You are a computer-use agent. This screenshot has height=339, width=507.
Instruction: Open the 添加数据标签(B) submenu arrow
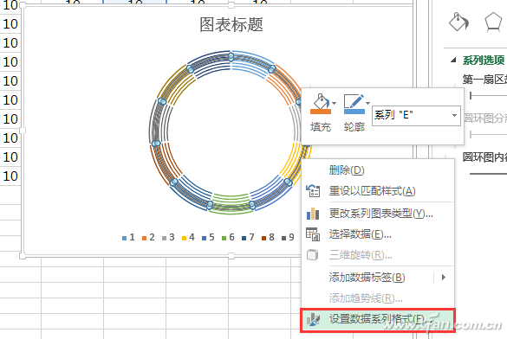[x=444, y=278]
